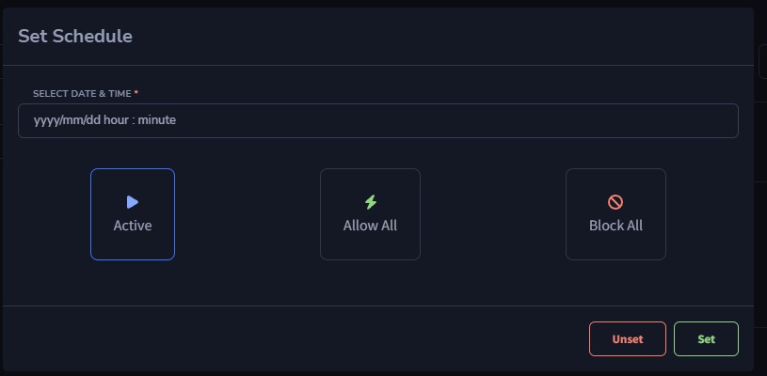Focus the date and time input field
The width and height of the screenshot is (767, 376).
tap(378, 120)
